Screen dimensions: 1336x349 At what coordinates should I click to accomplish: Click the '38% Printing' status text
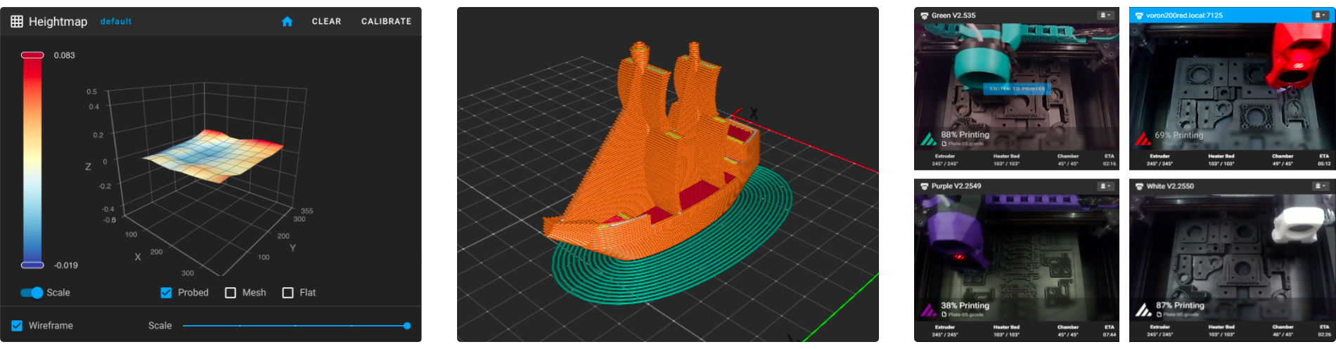965,305
